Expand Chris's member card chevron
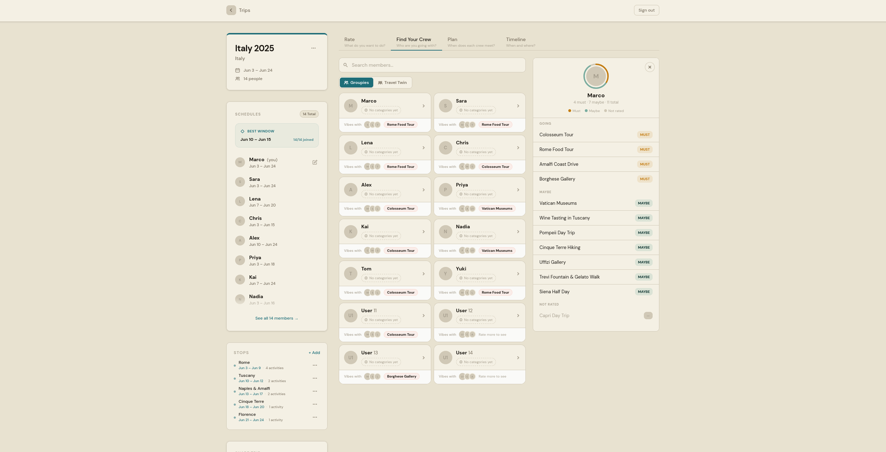Screen dimensions: 886x452 tap(518, 148)
